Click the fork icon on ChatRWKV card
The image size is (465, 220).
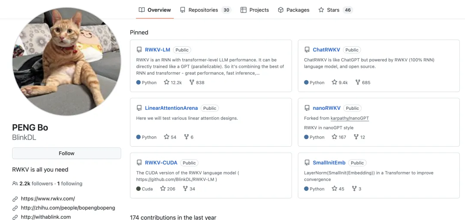coord(357,82)
